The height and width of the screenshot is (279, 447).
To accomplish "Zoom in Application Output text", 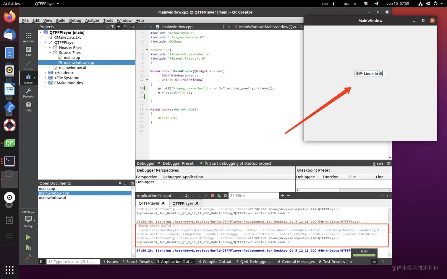I will point(282,196).
